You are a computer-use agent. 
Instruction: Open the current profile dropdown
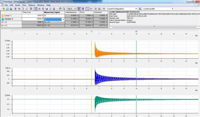click(173, 9)
